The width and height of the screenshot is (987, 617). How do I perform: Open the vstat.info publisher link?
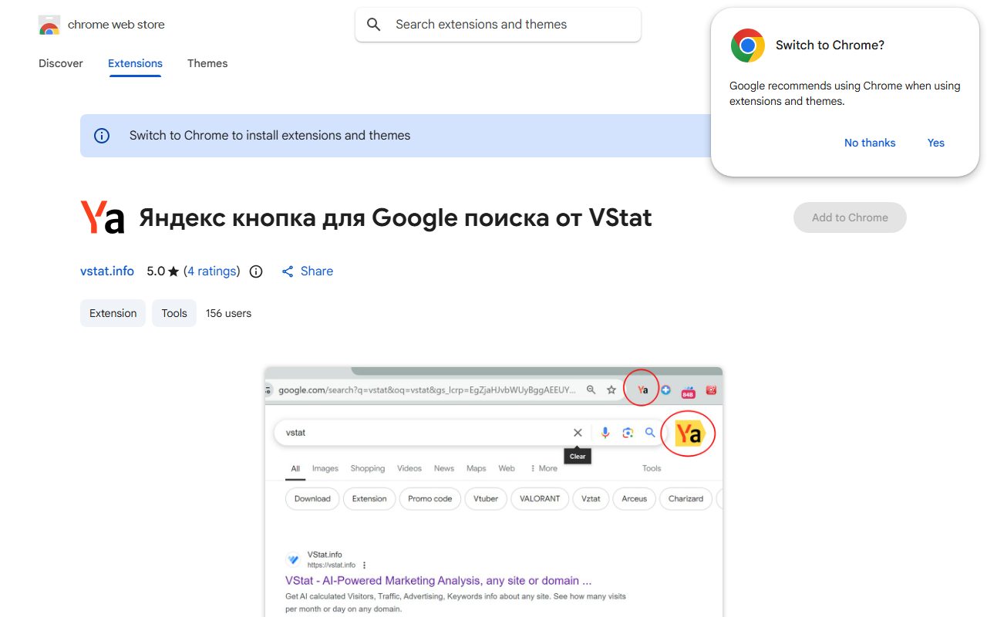coord(107,271)
